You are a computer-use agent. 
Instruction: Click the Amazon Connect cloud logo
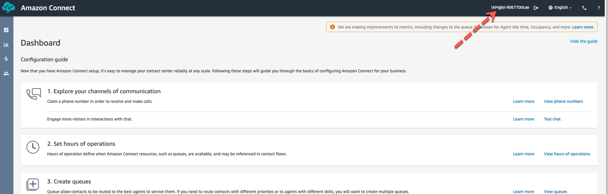point(8,8)
